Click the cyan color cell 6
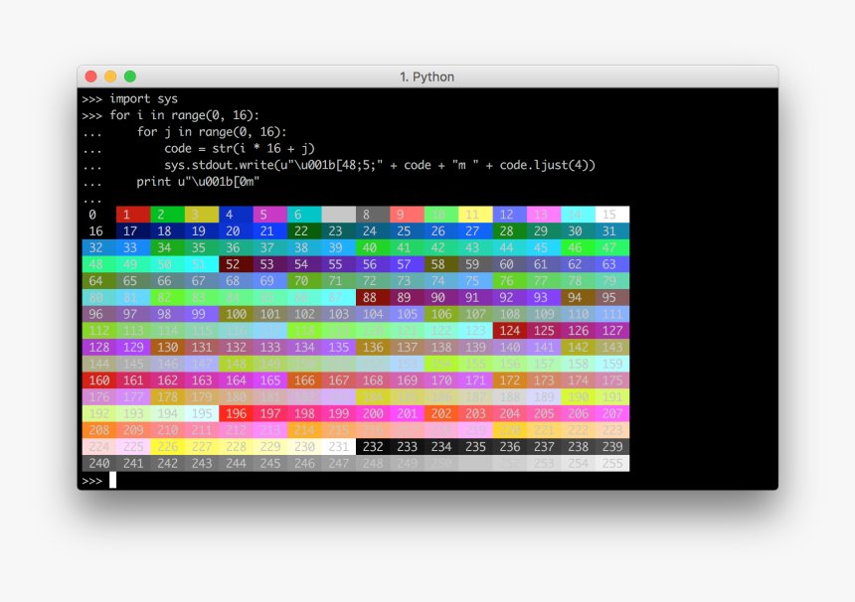Screen dimensions: 855x602 click(304, 215)
